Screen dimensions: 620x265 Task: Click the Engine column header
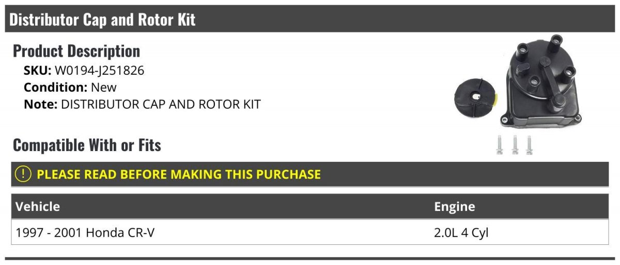(x=455, y=207)
